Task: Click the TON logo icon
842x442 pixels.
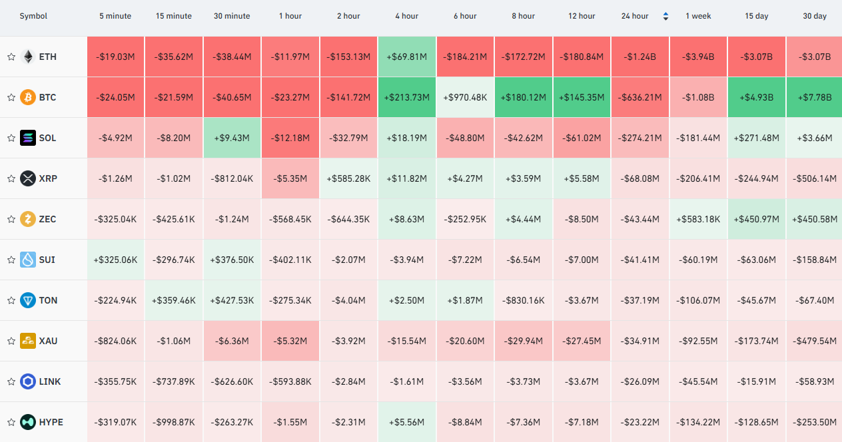Action: 28,300
